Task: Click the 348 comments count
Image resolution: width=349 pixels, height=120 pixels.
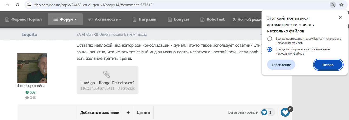Action: [x=30, y=98]
